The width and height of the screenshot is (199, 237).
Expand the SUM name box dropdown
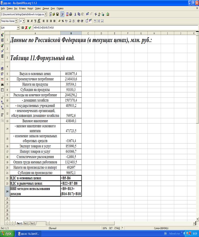[18, 28]
